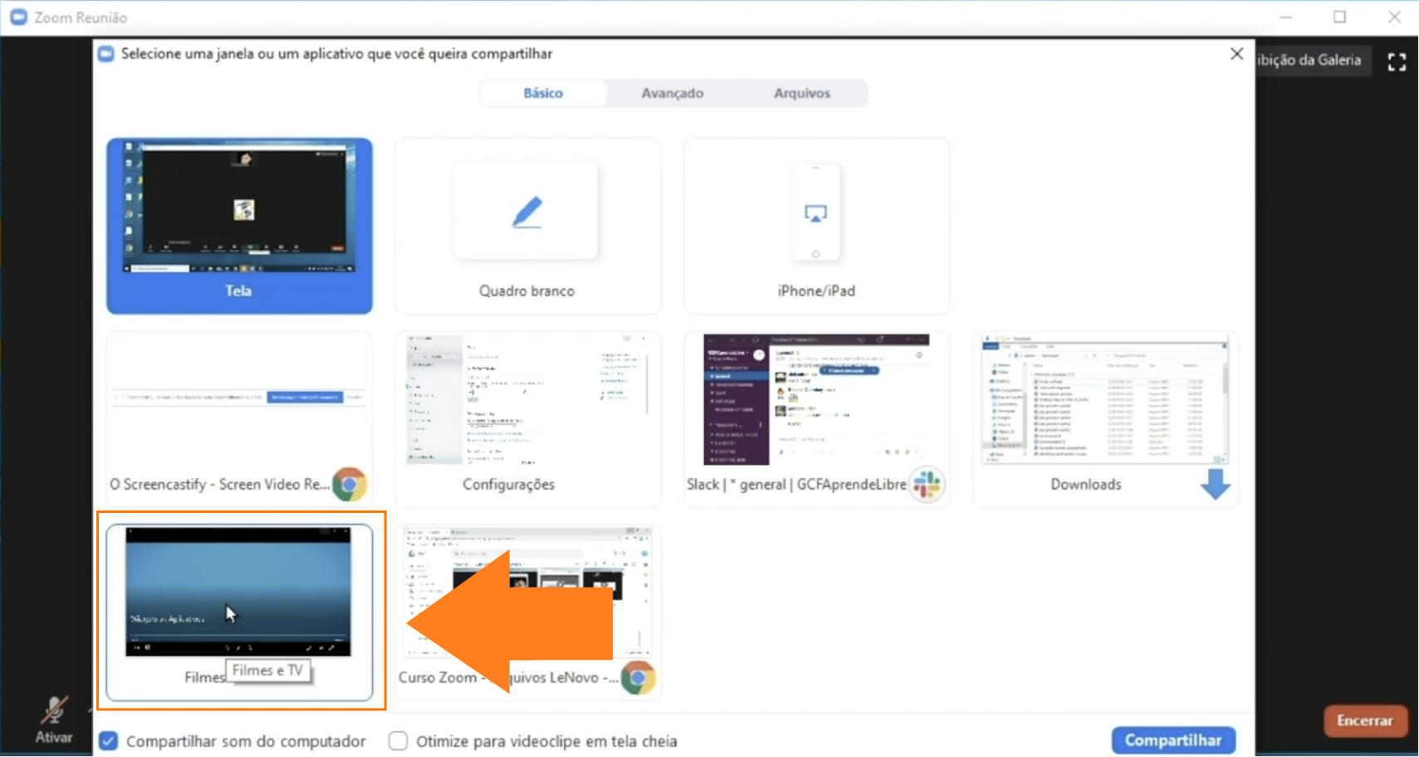Click the Chrome icon on Screencastify card

point(350,485)
